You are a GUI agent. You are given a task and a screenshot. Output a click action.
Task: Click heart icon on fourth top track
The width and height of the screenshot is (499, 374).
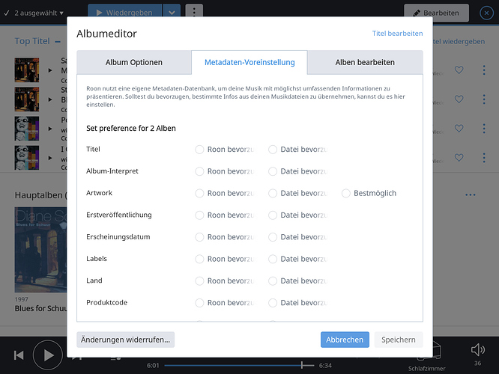point(459,157)
